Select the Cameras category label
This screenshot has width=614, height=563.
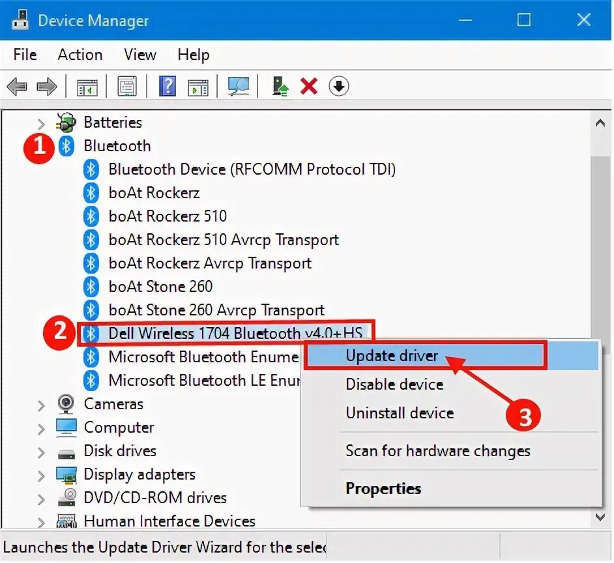113,404
